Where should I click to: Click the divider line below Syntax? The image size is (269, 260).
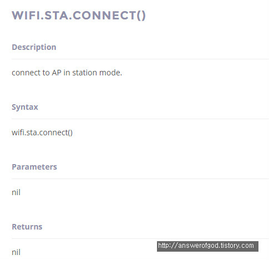(x=140, y=119)
